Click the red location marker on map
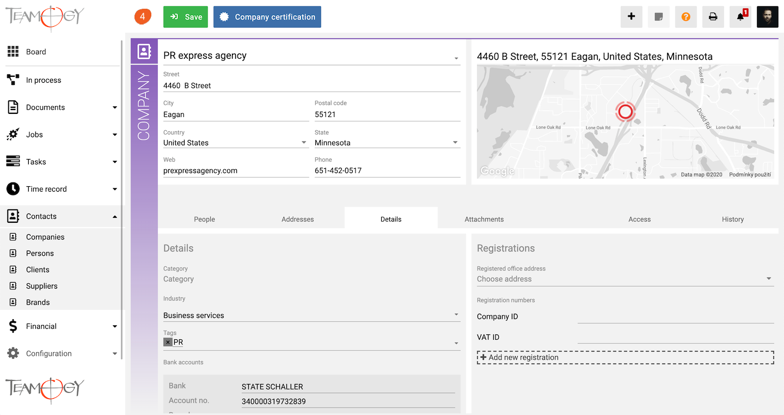This screenshot has height=415, width=784. [x=626, y=112]
